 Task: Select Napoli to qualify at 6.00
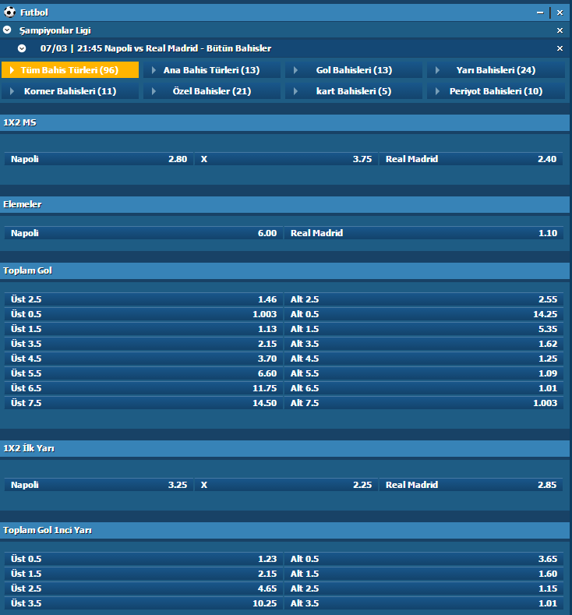click(x=143, y=233)
